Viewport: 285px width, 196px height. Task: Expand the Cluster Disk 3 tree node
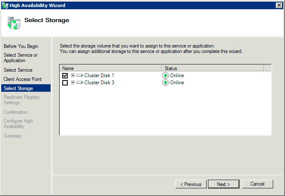73,82
